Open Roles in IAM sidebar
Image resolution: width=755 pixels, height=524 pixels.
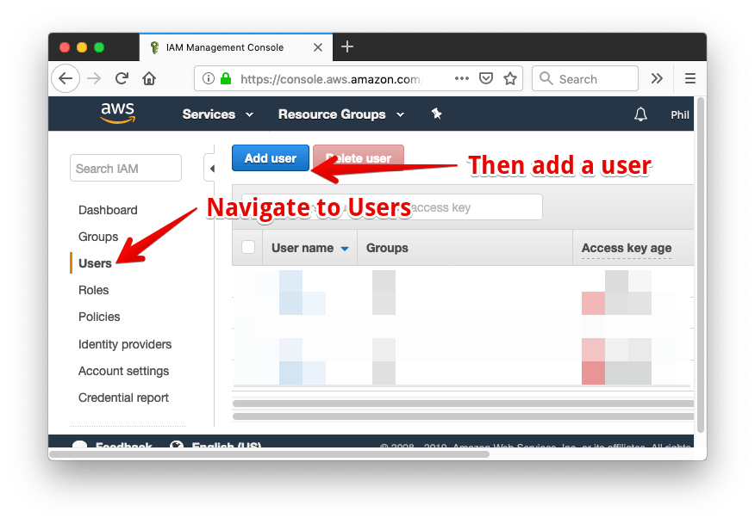(93, 290)
